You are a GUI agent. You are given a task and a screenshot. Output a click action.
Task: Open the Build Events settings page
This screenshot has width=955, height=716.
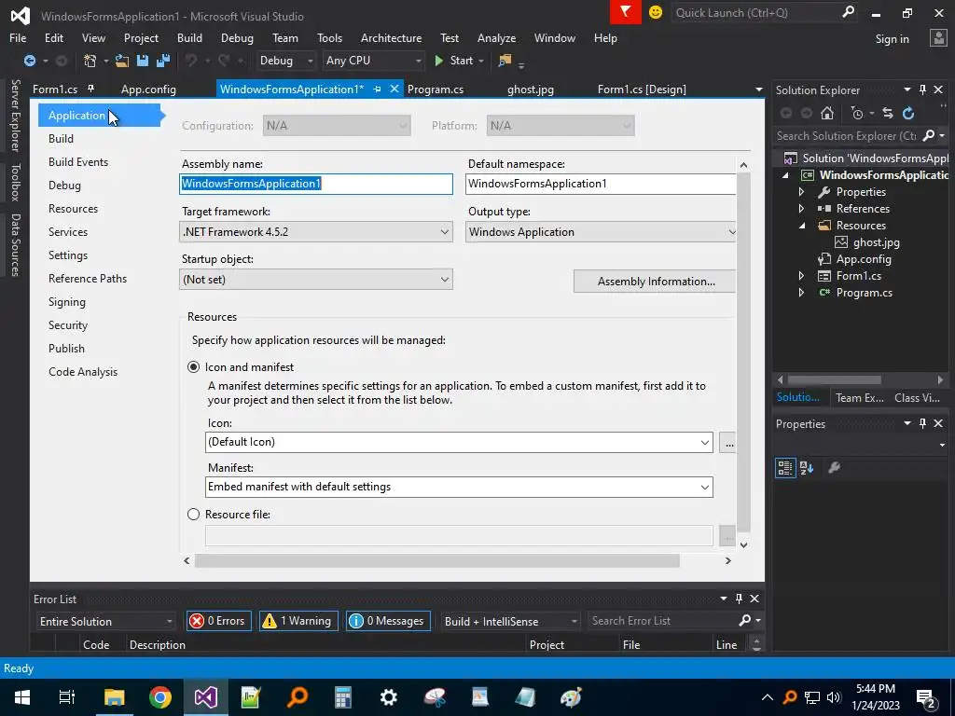coord(78,162)
